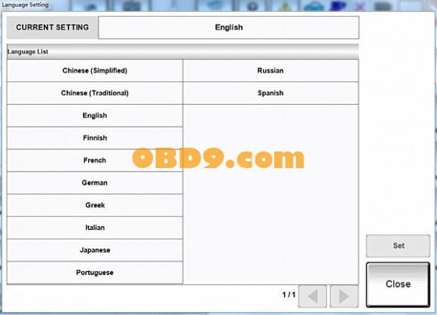The width and height of the screenshot is (437, 315).
Task: Click the Set button
Action: (x=398, y=246)
